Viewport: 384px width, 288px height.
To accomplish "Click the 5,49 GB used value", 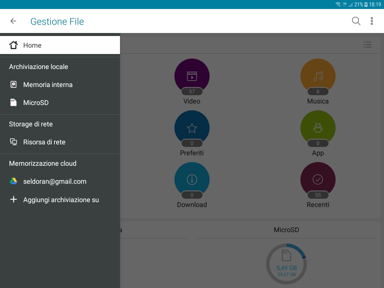I will [286, 268].
